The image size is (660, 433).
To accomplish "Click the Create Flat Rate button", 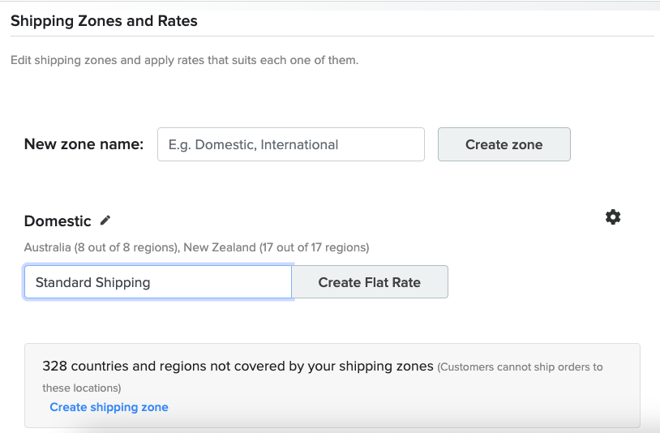I will pyautogui.click(x=370, y=282).
